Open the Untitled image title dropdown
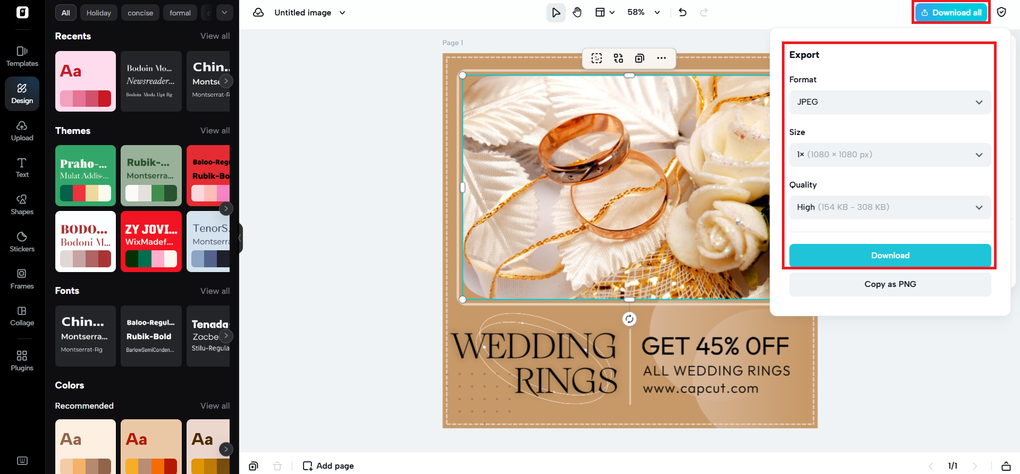Viewport: 1020px width, 474px height. 310,12
